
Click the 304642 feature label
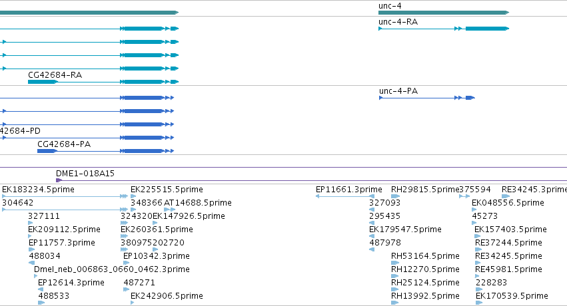[18, 203]
